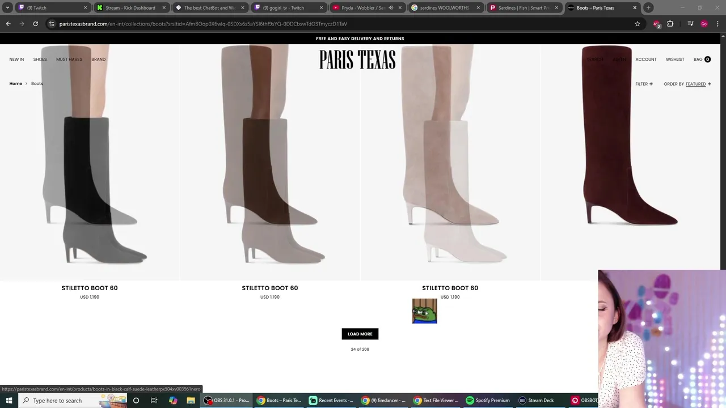The height and width of the screenshot is (408, 726).
Task: Click third STILETTO BOOT 60 title
Action: pyautogui.click(x=450, y=288)
